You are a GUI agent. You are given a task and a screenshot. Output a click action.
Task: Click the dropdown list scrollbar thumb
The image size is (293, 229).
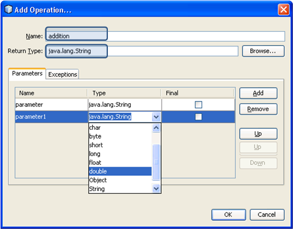tap(156, 162)
